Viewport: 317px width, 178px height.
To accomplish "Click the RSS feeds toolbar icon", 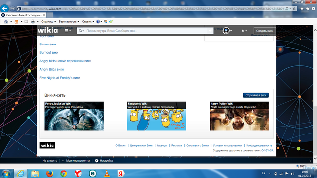I will click(x=16, y=22).
